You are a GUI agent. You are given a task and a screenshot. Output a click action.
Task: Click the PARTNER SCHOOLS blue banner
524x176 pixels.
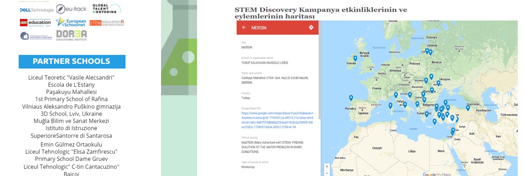[72, 62]
